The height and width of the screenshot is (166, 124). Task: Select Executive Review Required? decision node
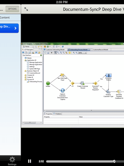[95, 83]
